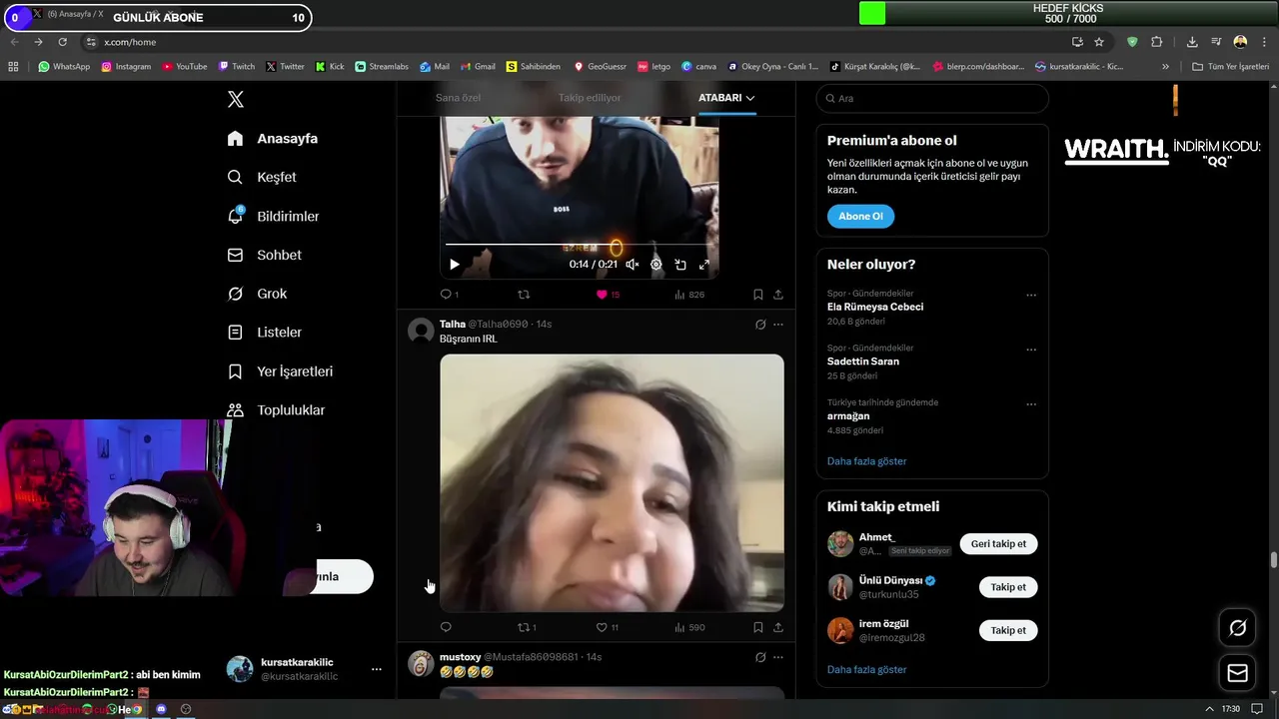Screen dimensions: 1279x719
Task: Open Listeler from sidebar
Action: 264,333
